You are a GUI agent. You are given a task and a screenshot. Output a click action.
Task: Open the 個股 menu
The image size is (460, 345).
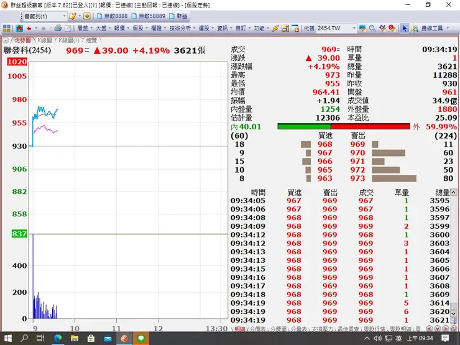coord(140,29)
